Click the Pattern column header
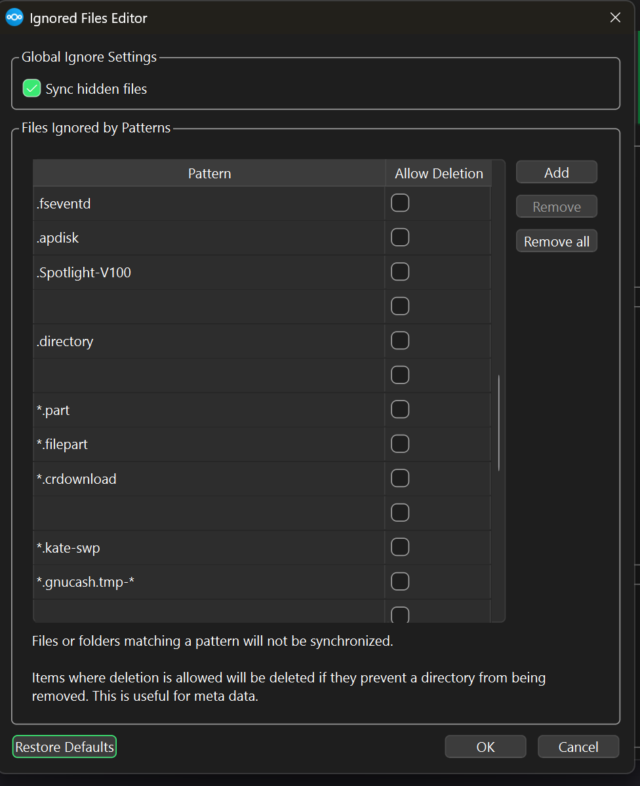This screenshot has height=786, width=640. click(209, 174)
